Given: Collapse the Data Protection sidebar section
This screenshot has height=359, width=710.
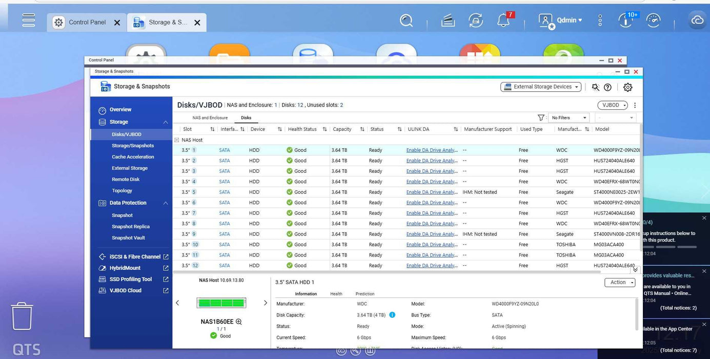Looking at the screenshot, I should [166, 203].
